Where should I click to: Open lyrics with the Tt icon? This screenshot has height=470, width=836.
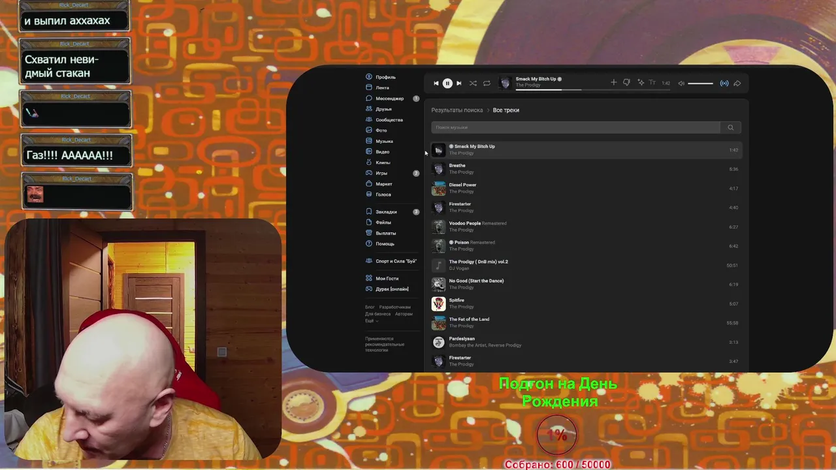point(652,82)
